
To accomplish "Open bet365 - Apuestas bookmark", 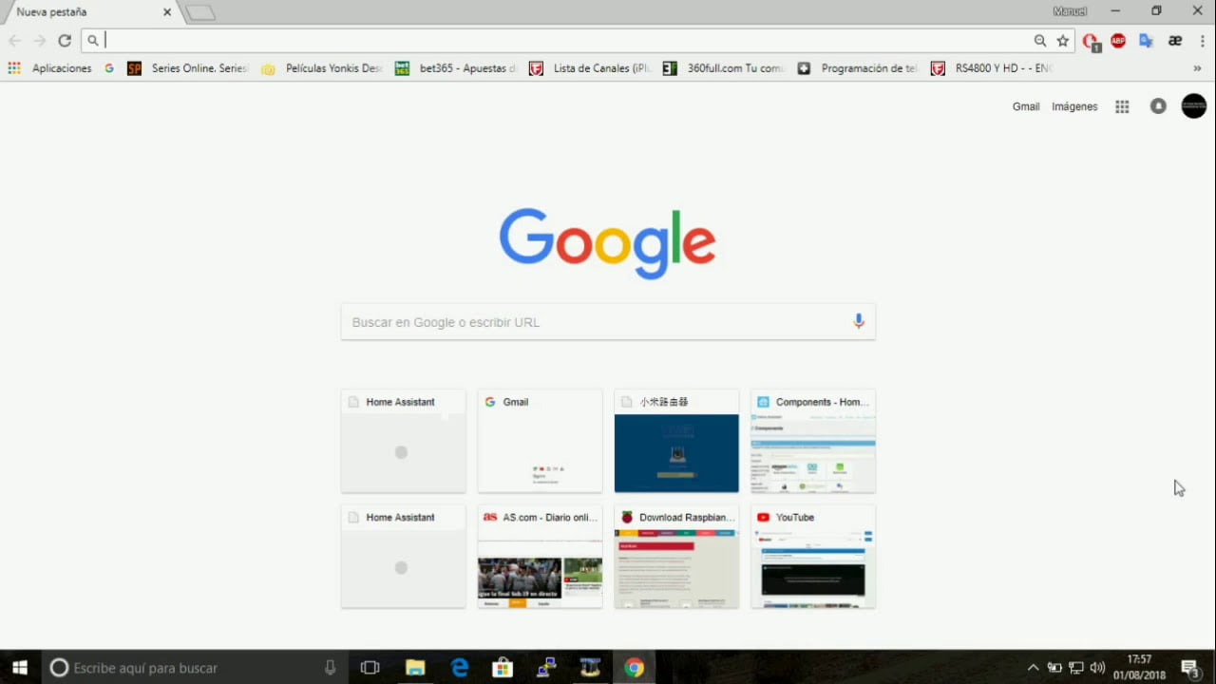I will click(456, 68).
